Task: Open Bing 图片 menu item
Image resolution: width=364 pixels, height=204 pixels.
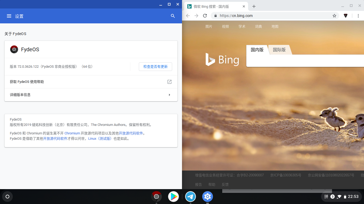Action: coord(209,27)
